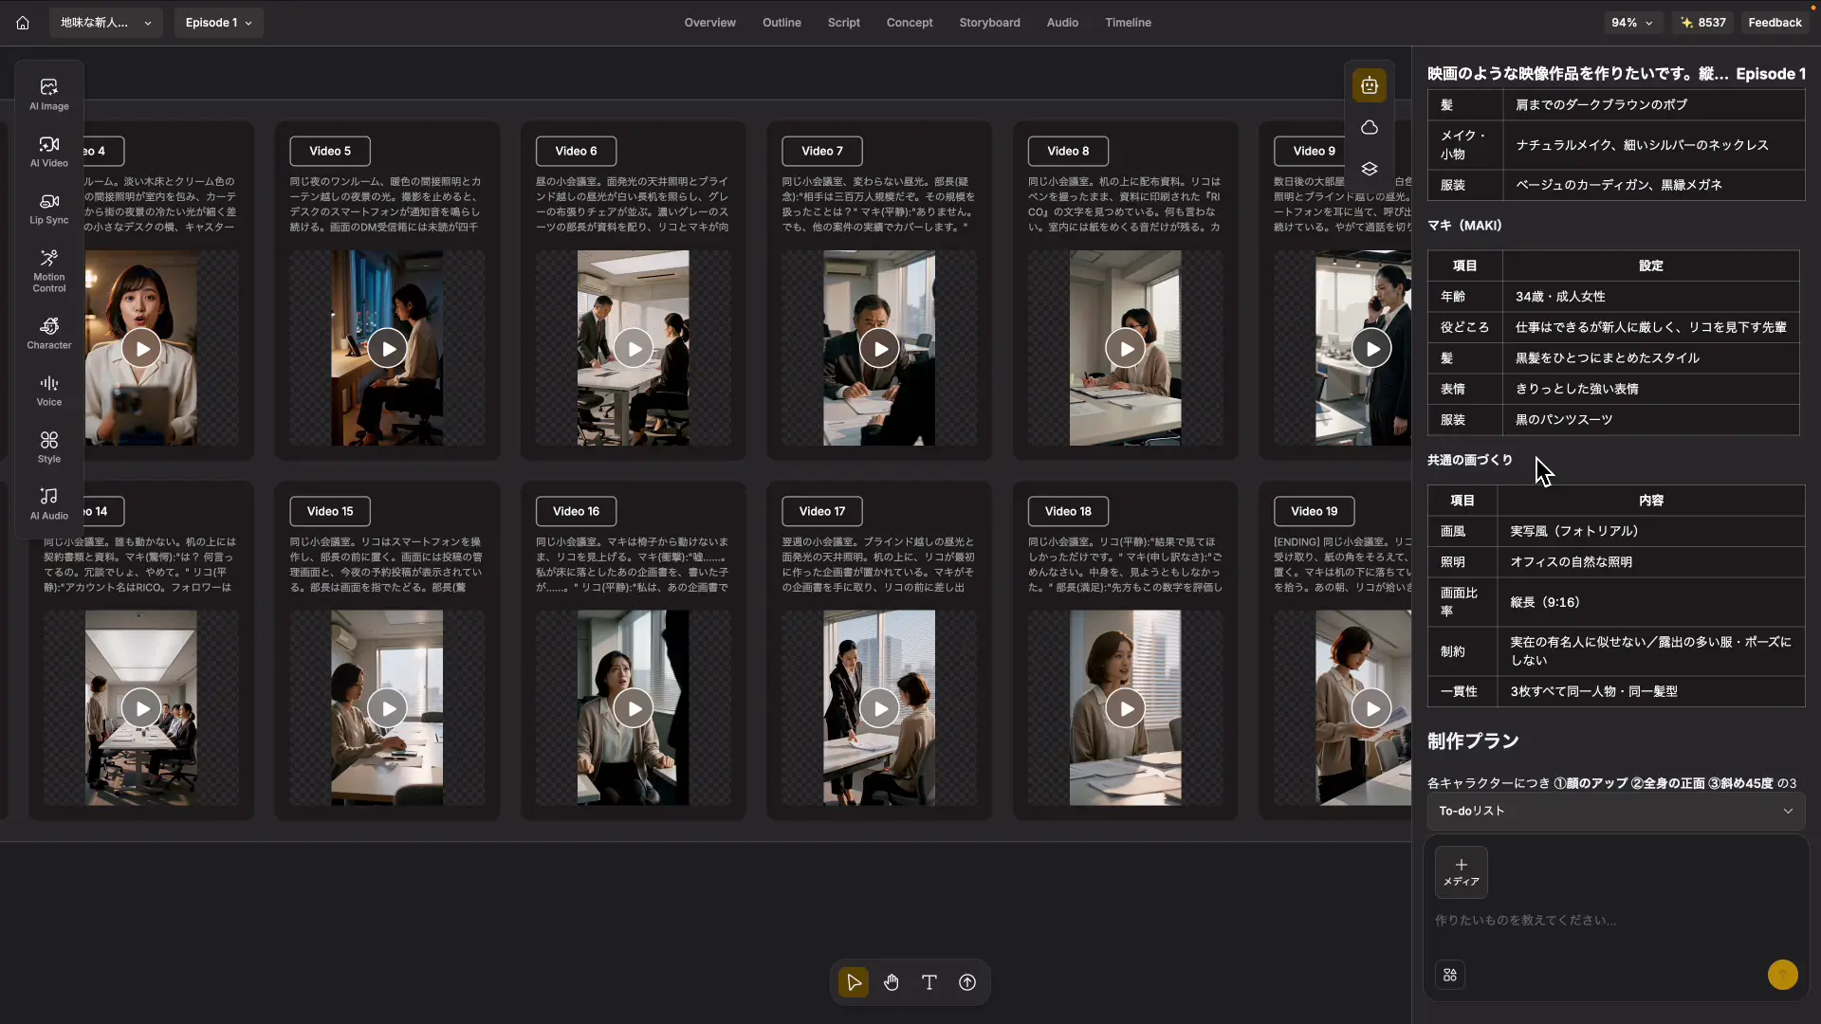Image resolution: width=1821 pixels, height=1024 pixels.
Task: Switch to the Storyboard tab
Action: point(989,23)
